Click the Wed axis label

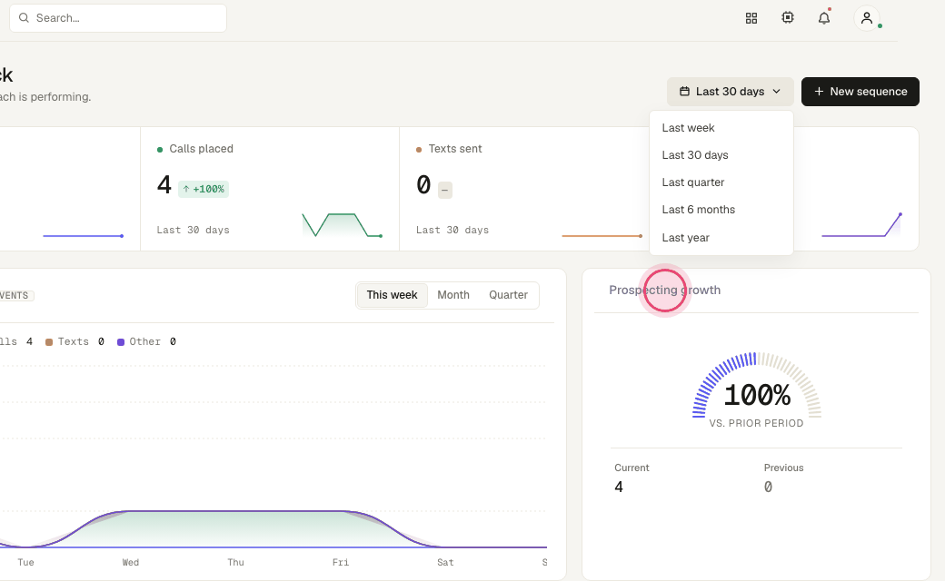(130, 562)
